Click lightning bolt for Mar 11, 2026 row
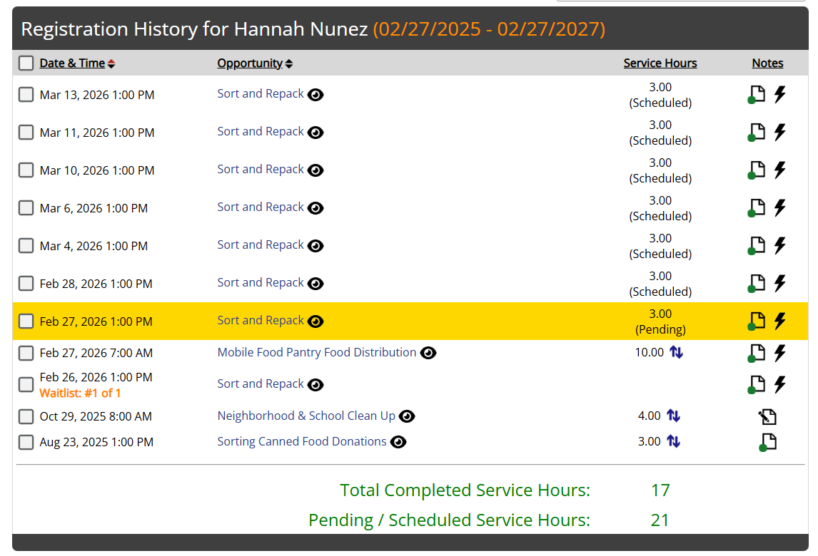 [780, 133]
